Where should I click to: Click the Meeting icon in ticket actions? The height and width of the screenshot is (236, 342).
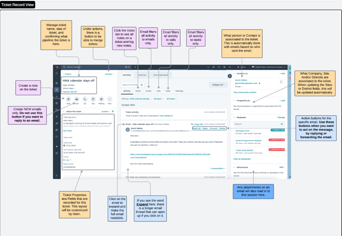101,99
